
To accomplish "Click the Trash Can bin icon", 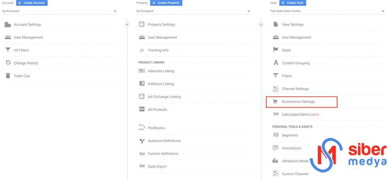I will 8,76.
